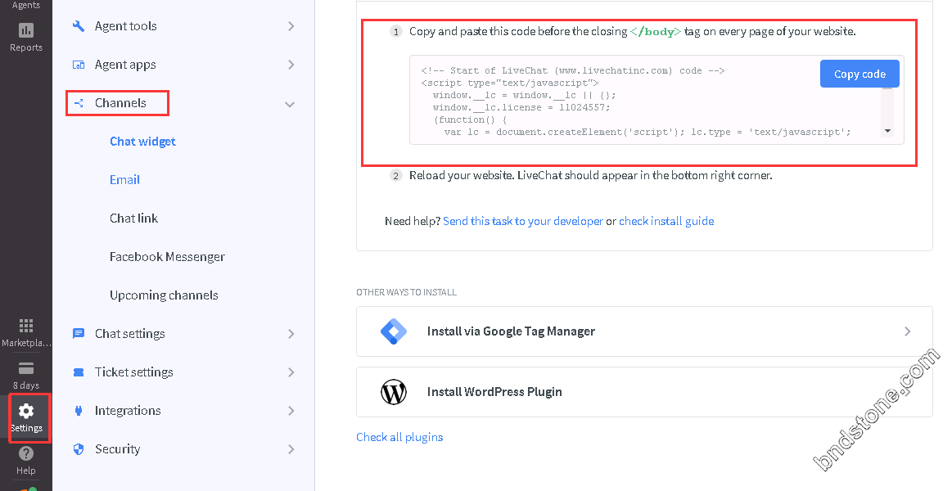Select the Facebook Messenger channel
Image resolution: width=952 pixels, height=491 pixels.
(x=167, y=257)
